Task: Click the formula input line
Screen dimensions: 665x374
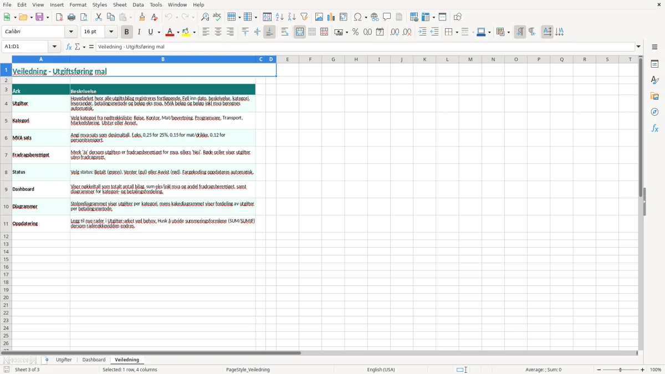Action: tap(365, 47)
